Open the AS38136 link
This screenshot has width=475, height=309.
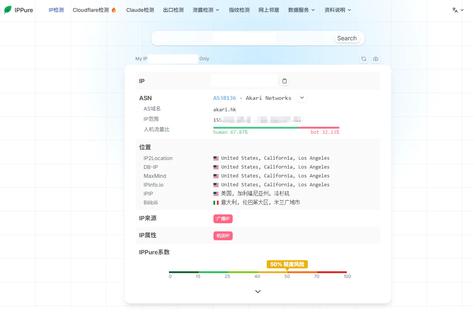tap(225, 98)
